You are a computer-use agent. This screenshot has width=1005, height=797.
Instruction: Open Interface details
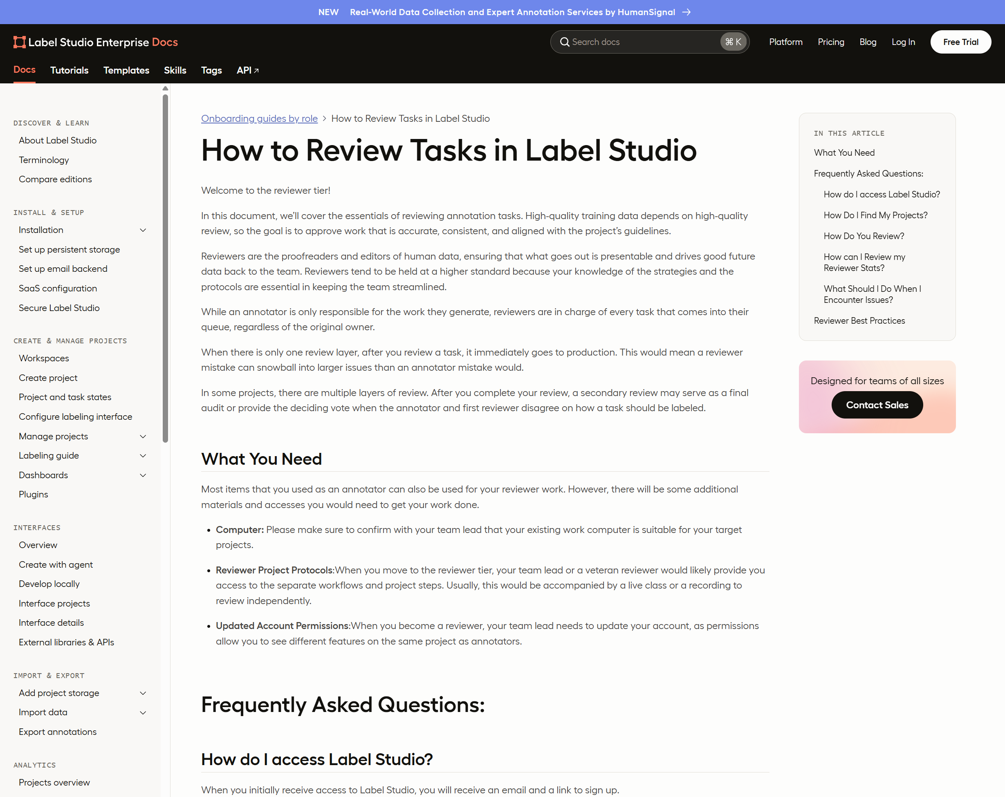coord(51,623)
